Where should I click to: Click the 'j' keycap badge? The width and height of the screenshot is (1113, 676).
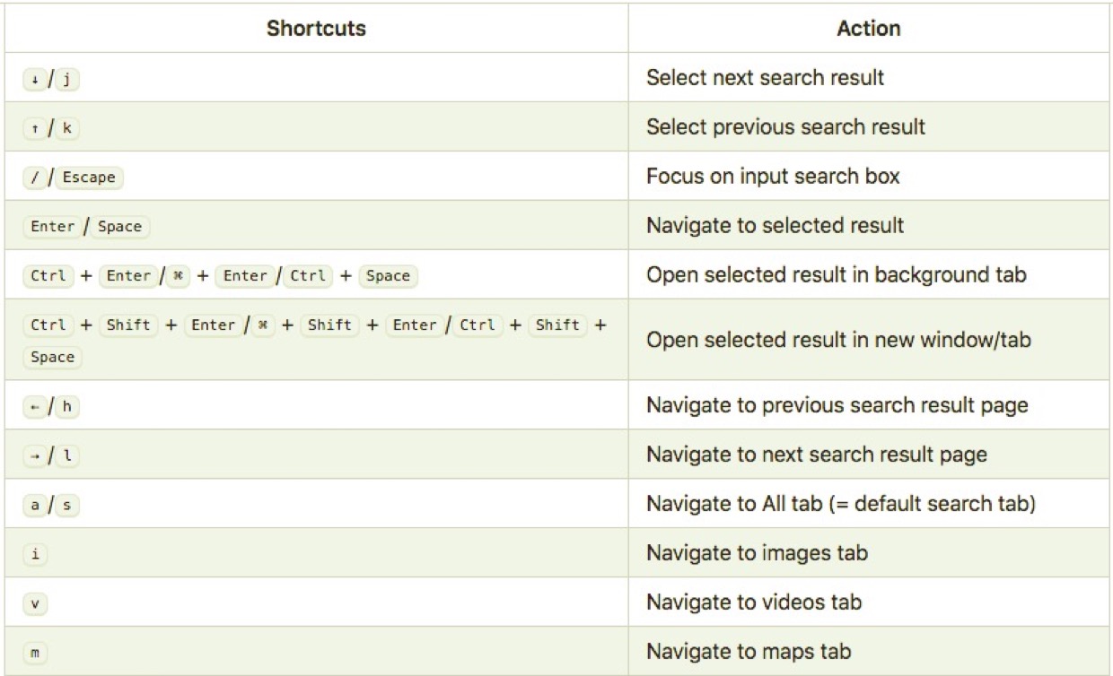click(x=66, y=78)
